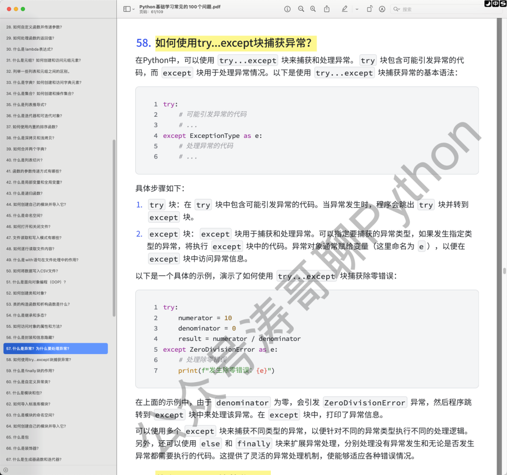Select outline item 45 命名空间

click(x=24, y=216)
